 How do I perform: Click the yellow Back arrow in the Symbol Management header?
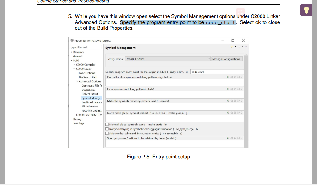[x=232, y=47]
